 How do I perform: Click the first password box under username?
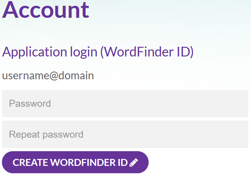(125, 104)
